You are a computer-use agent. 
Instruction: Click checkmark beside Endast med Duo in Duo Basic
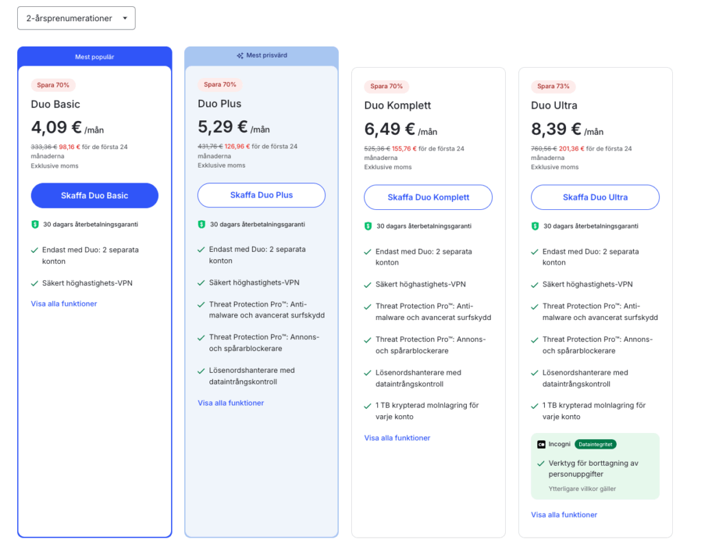click(34, 250)
